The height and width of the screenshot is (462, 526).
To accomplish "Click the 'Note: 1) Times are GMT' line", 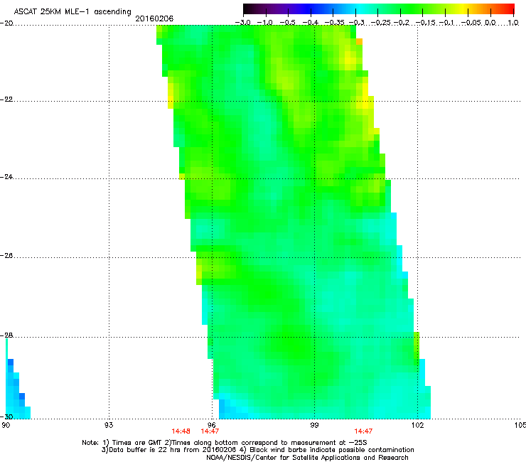I will point(225,443).
